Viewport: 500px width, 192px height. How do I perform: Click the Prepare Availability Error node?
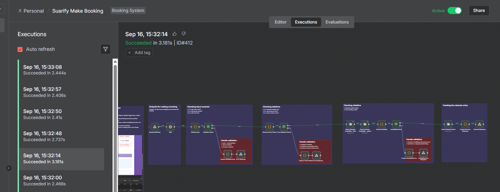point(409,153)
